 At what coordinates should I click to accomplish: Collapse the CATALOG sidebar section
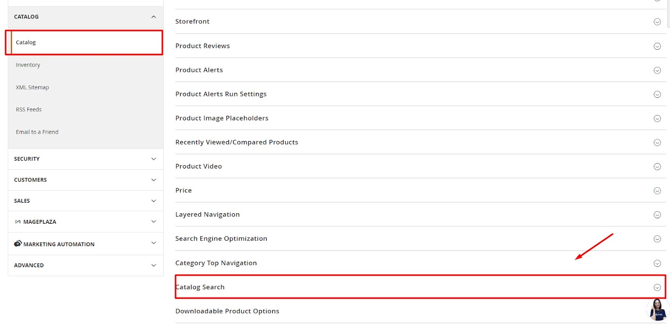coord(85,17)
